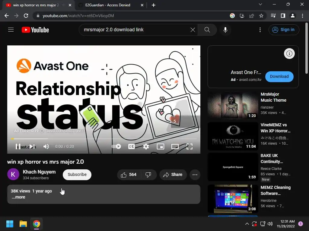This screenshot has height=231, width=309.
Task: Bookmark this page with star
Action: (x=261, y=16)
